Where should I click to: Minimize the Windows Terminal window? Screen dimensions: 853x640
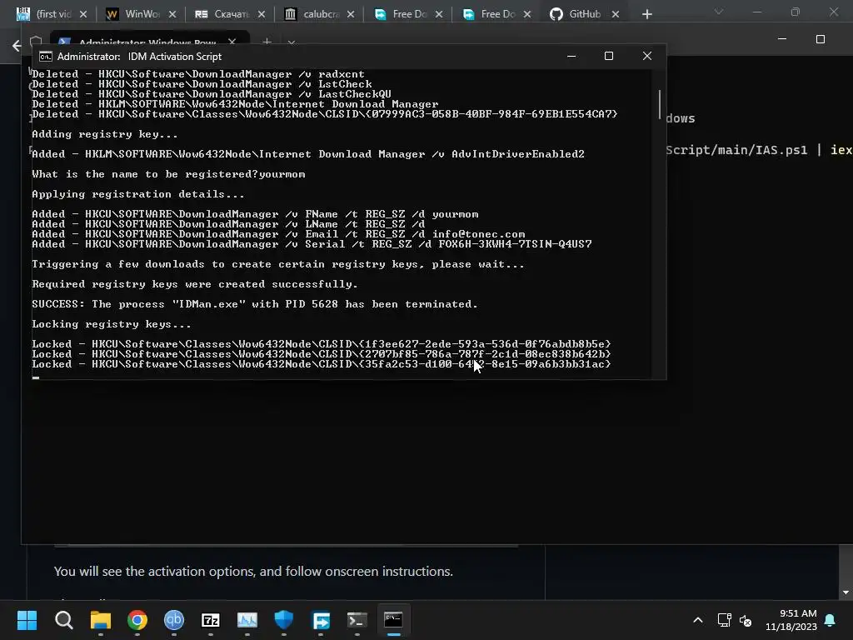point(781,39)
